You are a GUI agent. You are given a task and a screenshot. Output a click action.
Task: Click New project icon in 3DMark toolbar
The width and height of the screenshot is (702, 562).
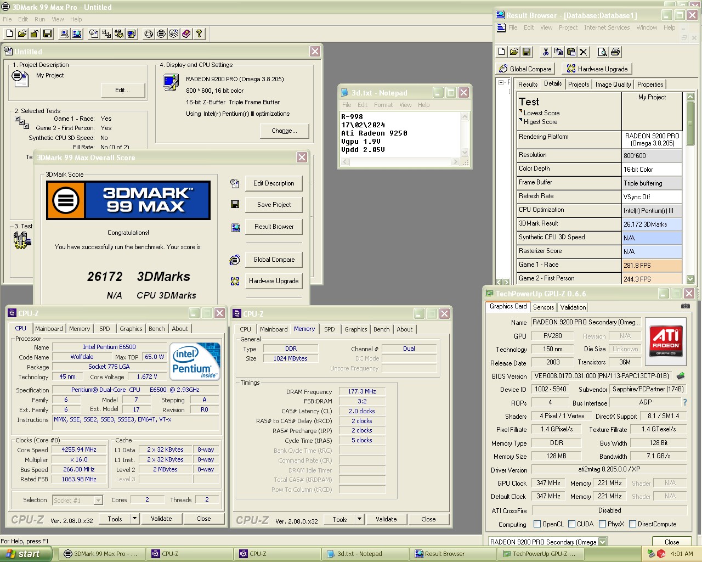(x=9, y=34)
